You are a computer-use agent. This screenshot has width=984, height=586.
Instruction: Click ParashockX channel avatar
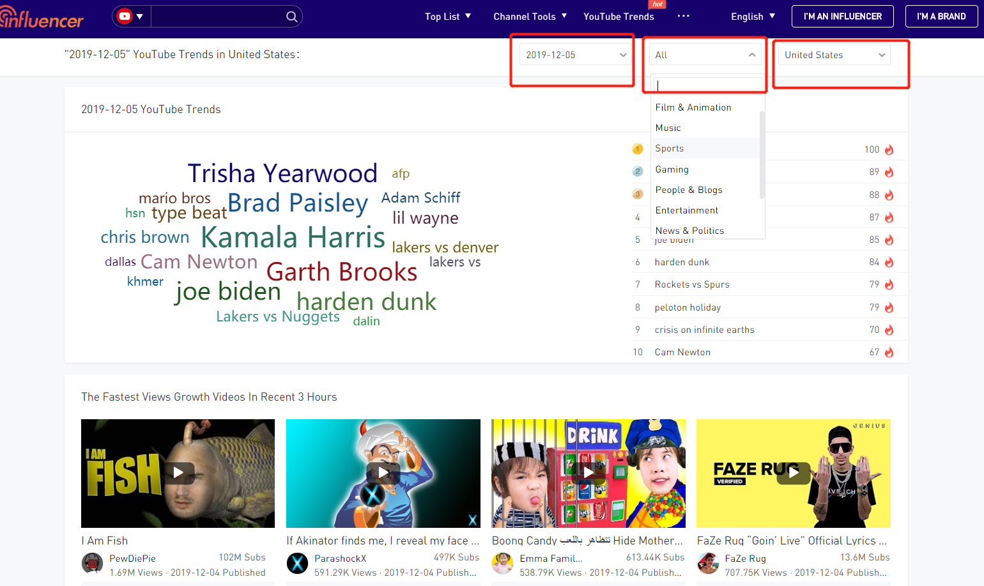[297, 564]
